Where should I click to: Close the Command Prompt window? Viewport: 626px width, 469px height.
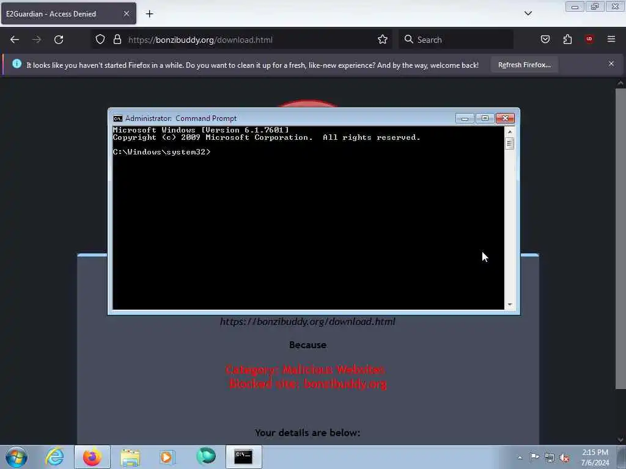tap(505, 118)
